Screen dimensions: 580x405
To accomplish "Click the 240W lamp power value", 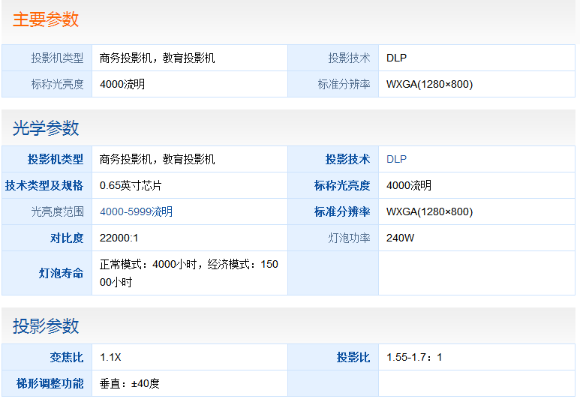I will (400, 238).
